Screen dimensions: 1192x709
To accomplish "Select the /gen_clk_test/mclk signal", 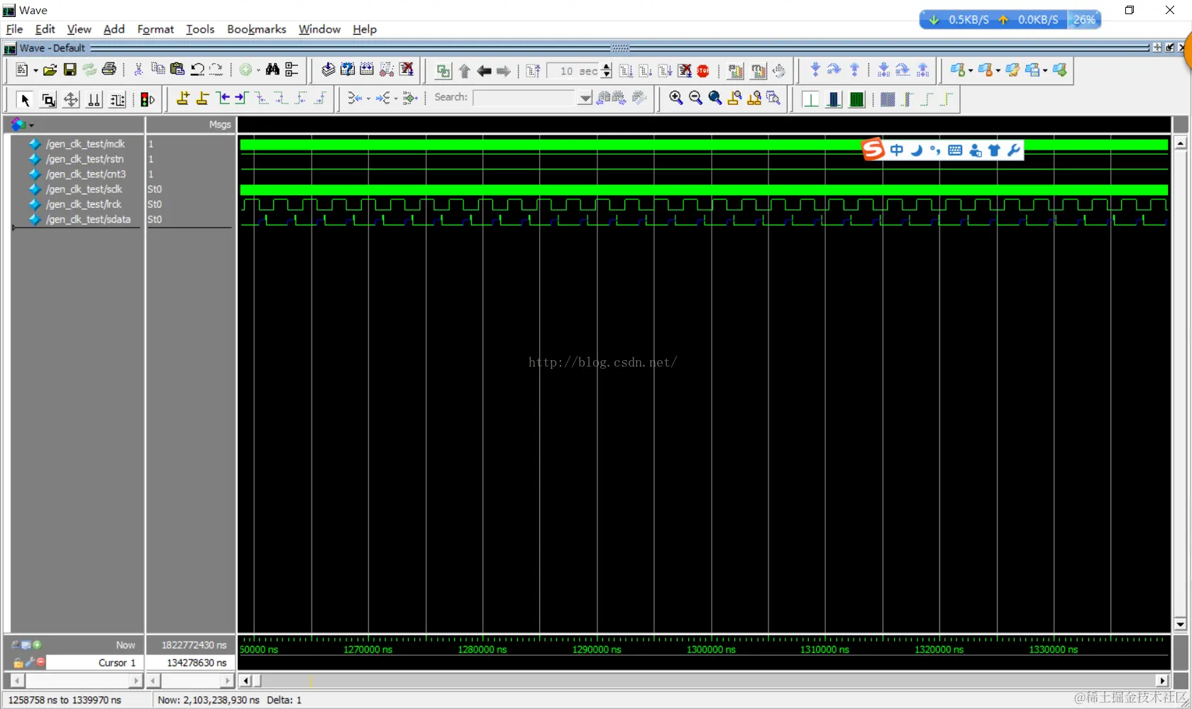I will pyautogui.click(x=85, y=144).
